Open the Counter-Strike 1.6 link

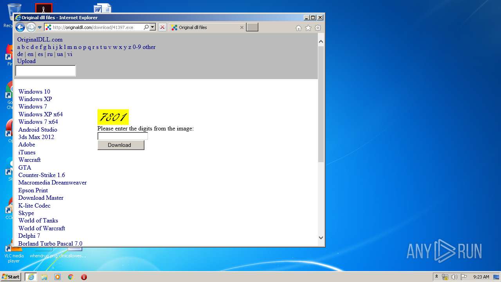click(x=42, y=175)
